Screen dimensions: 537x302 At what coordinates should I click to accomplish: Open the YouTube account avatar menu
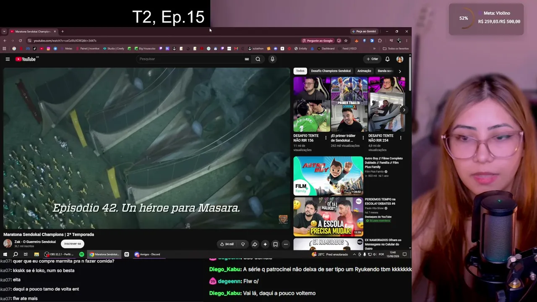click(x=400, y=59)
